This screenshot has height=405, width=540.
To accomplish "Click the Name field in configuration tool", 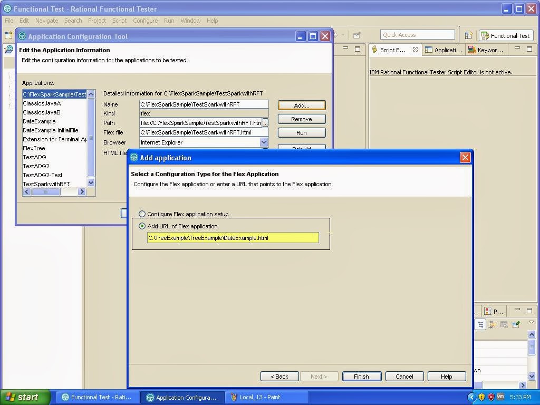I will [204, 104].
